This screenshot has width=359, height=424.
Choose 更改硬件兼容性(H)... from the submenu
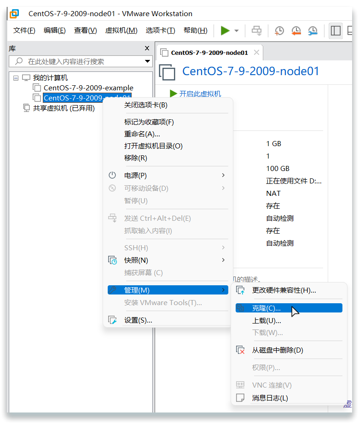pos(289,290)
